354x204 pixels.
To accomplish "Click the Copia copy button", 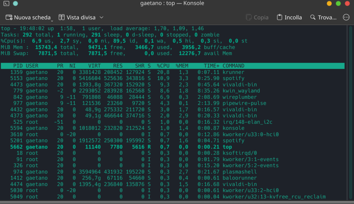I will [x=257, y=17].
